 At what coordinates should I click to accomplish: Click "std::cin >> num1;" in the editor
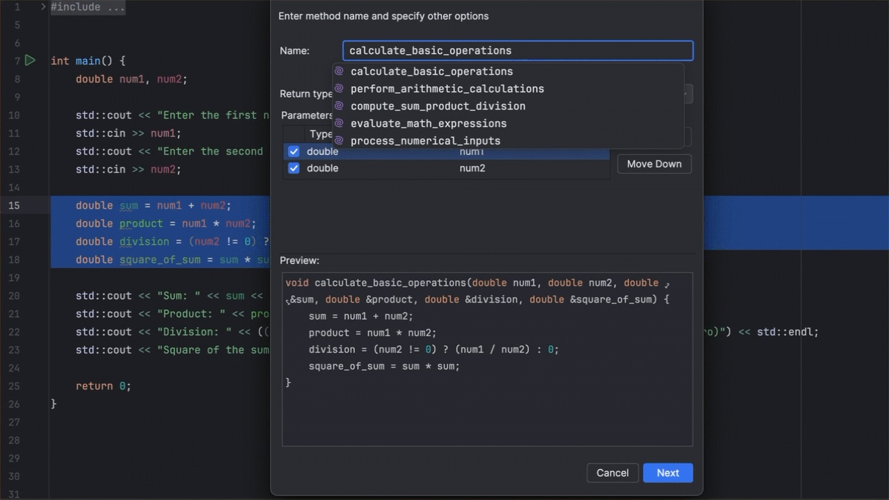pos(128,133)
